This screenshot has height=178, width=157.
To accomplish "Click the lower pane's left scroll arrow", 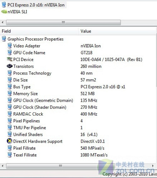I will [3, 166].
